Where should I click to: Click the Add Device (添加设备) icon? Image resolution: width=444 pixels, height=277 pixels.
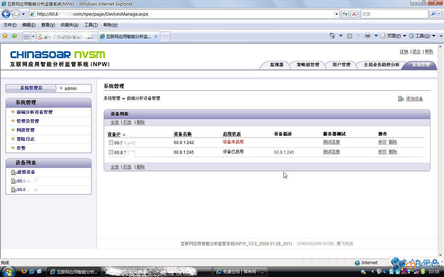[401, 99]
